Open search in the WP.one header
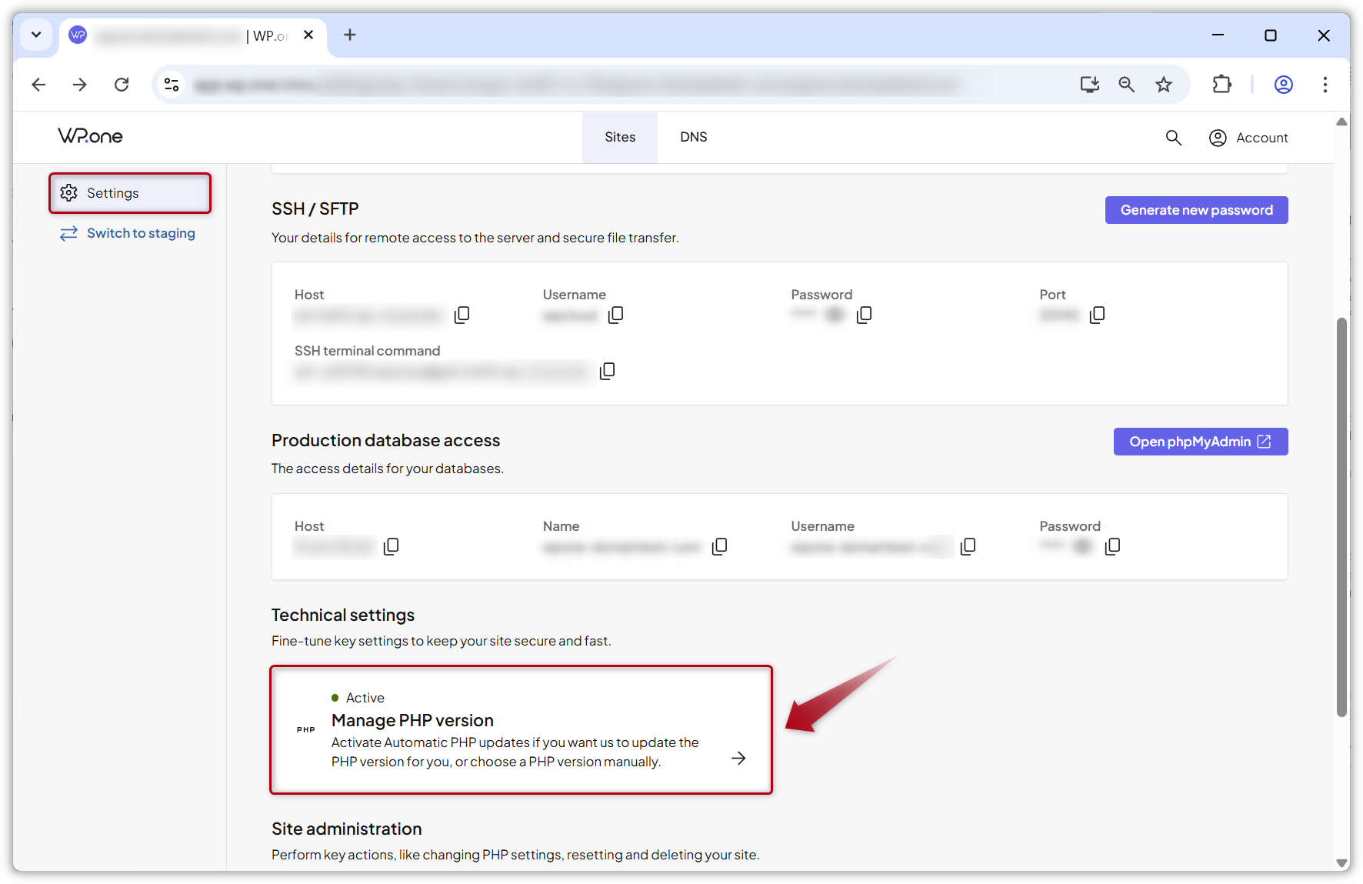 pyautogui.click(x=1173, y=137)
